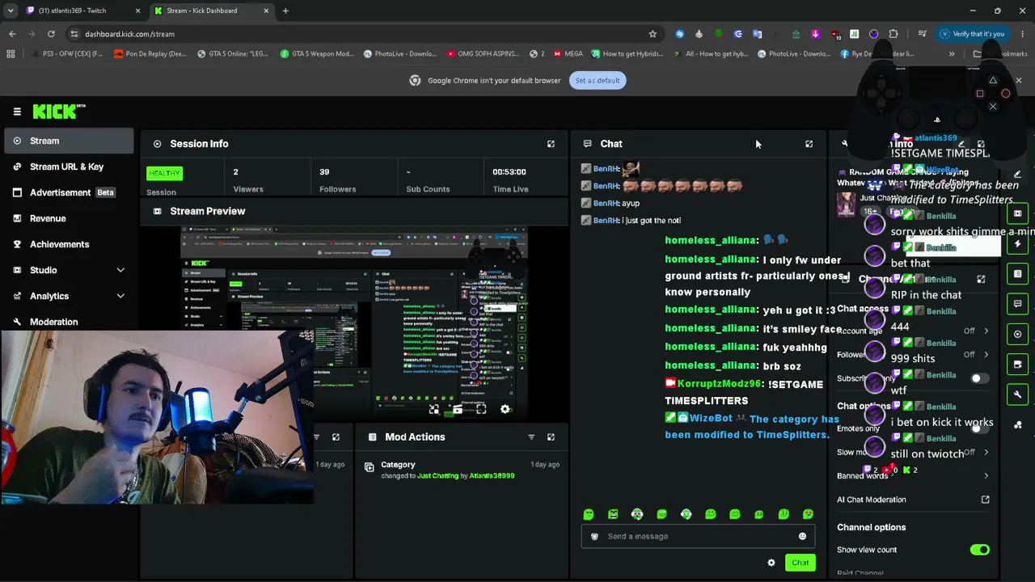This screenshot has width=1035, height=582.
Task: Open the Chrome apps grid in bookmarks bar
Action: click(x=11, y=54)
